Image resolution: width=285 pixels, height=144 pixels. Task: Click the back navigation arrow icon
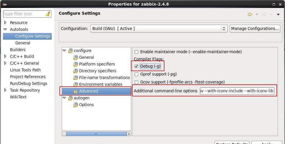250,14
